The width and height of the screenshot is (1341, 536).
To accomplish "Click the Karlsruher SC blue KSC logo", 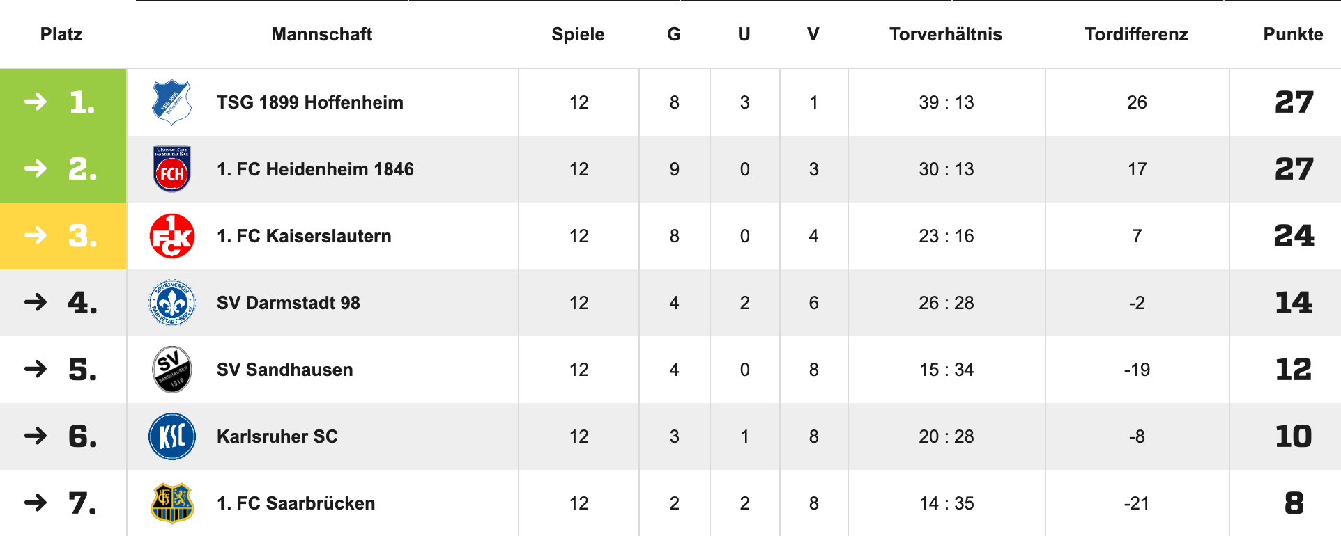I will point(172,436).
